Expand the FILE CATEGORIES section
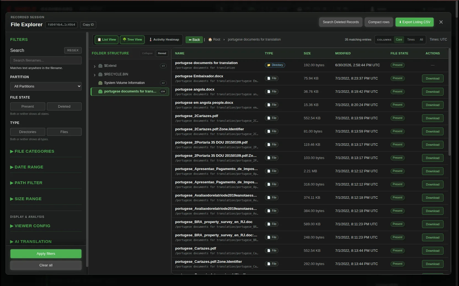 [x=46, y=151]
